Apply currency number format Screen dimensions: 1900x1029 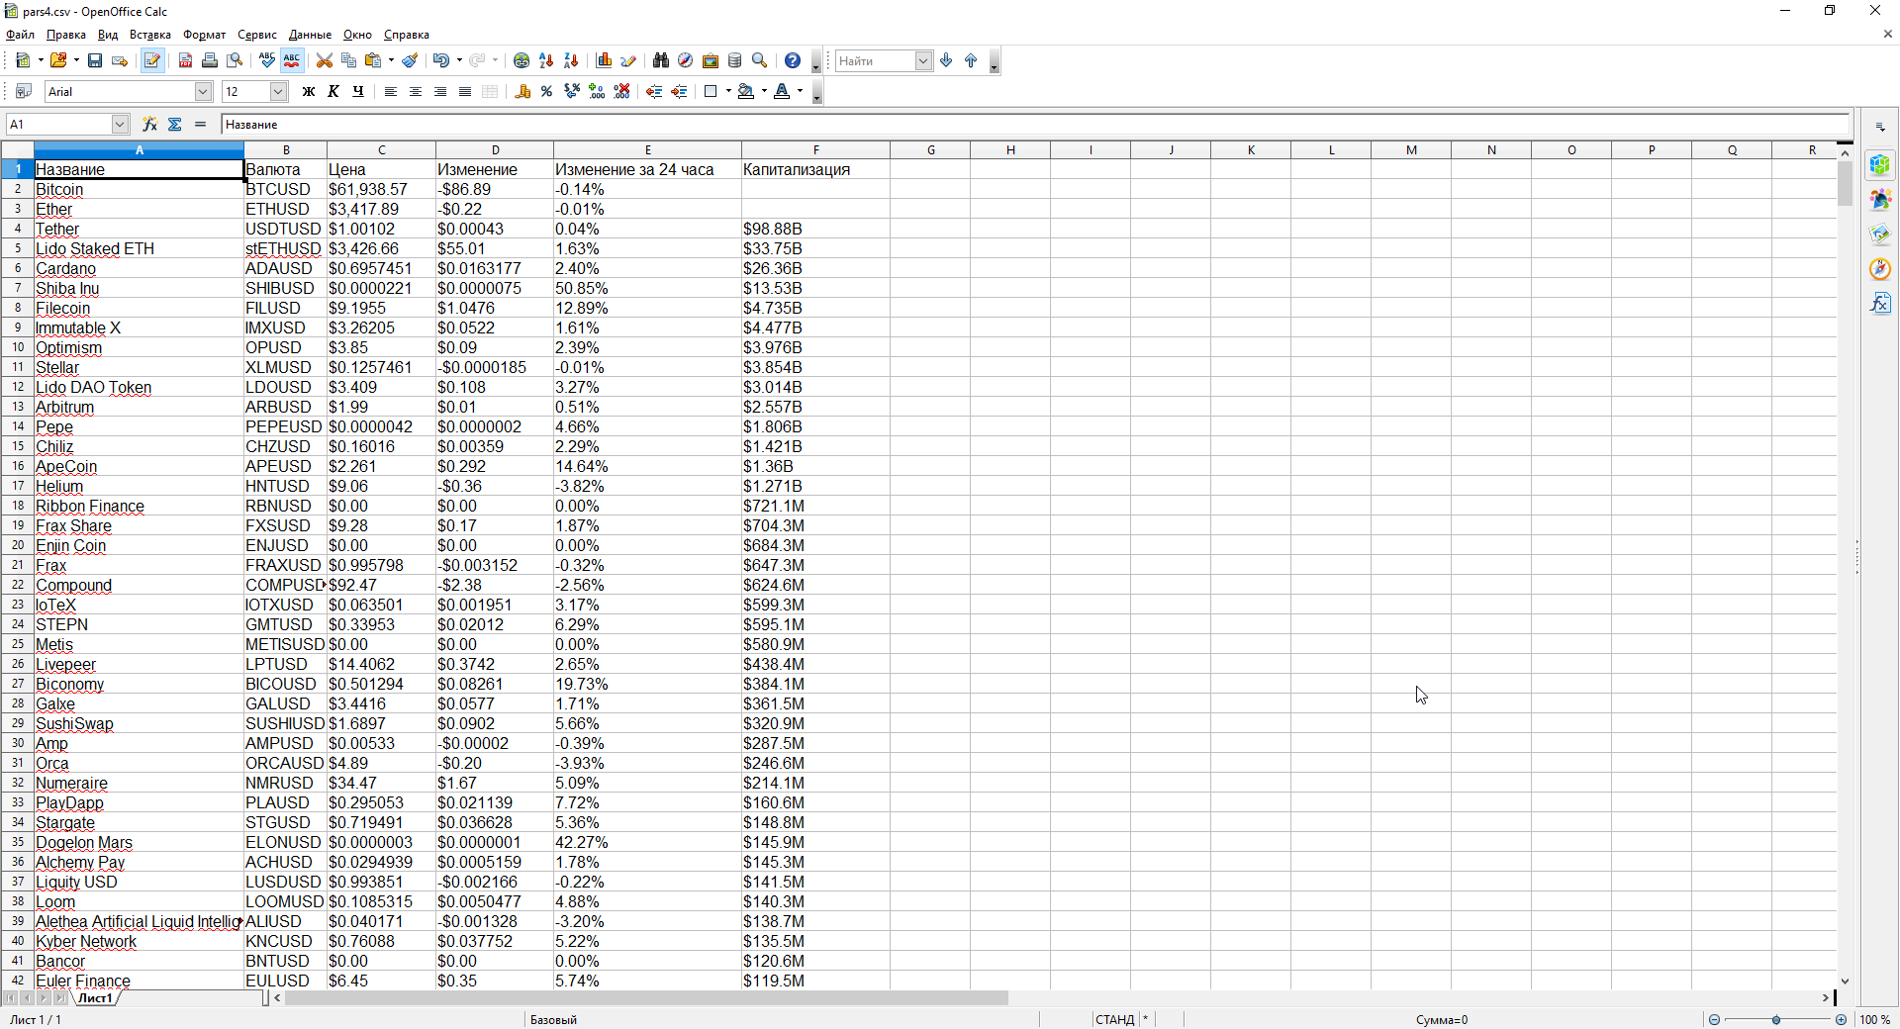coord(522,91)
